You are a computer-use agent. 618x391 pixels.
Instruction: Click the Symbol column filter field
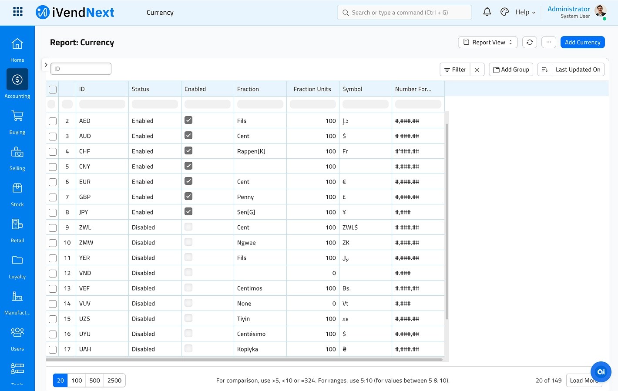point(366,104)
